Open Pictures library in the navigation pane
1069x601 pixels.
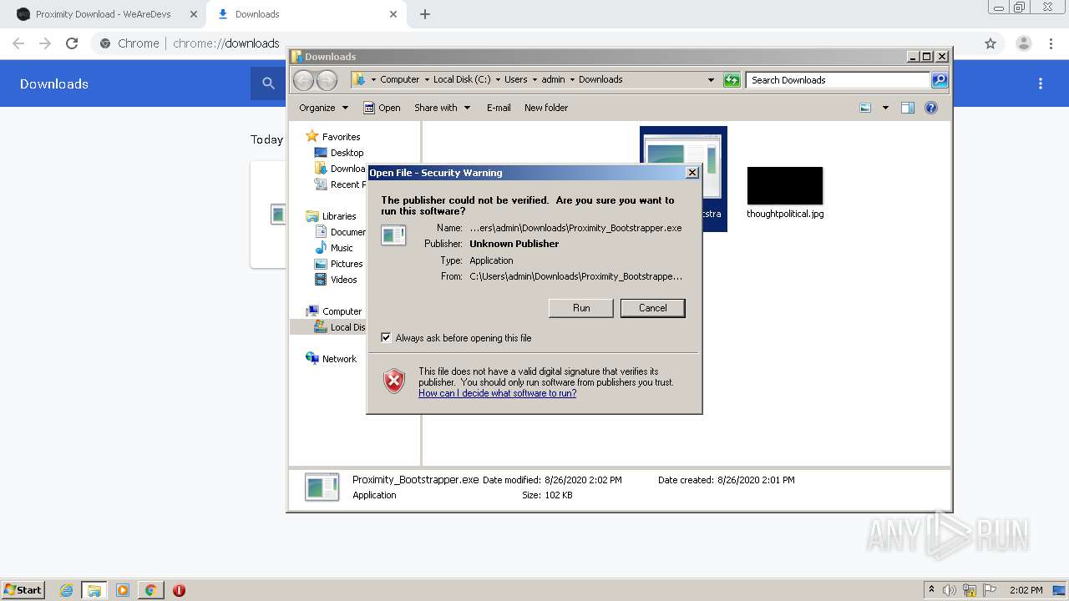pyautogui.click(x=338, y=264)
